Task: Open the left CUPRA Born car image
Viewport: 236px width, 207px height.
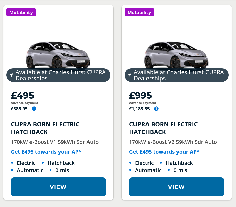Action: pyautogui.click(x=58, y=54)
